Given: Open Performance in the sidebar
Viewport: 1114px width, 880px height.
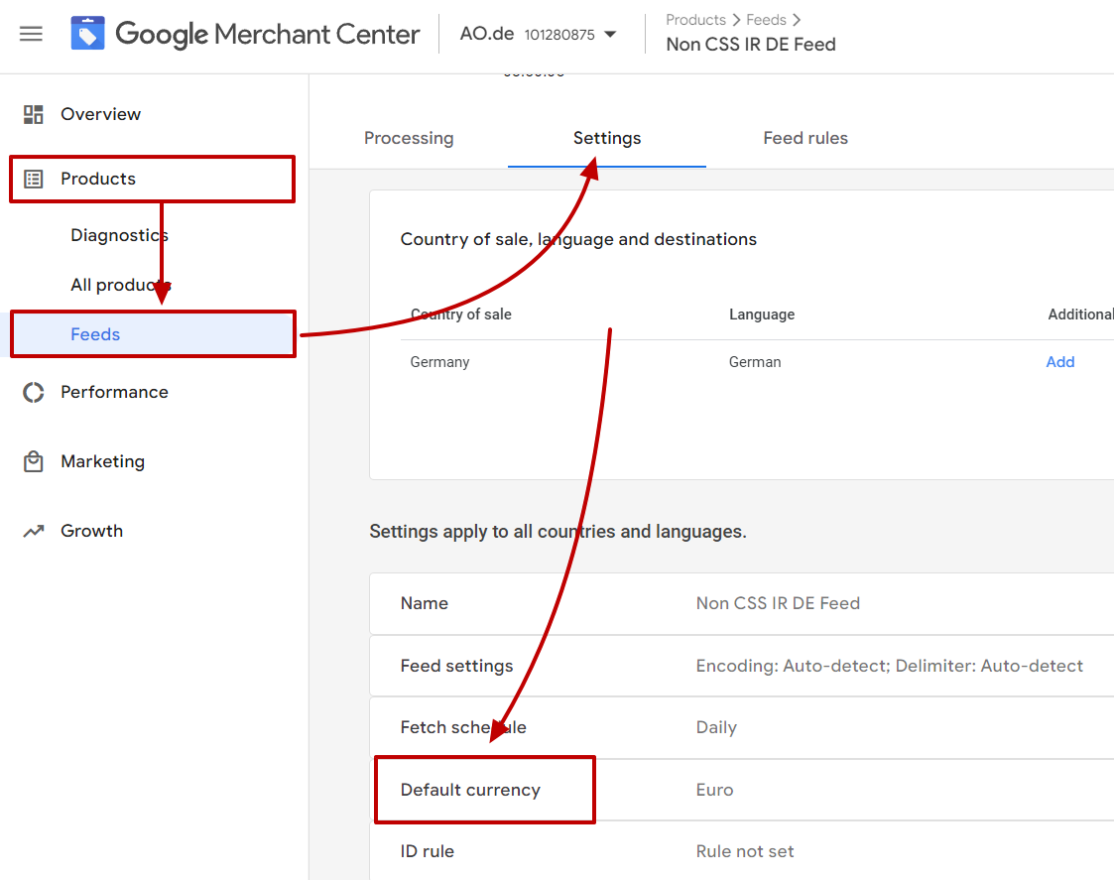Looking at the screenshot, I should [114, 392].
